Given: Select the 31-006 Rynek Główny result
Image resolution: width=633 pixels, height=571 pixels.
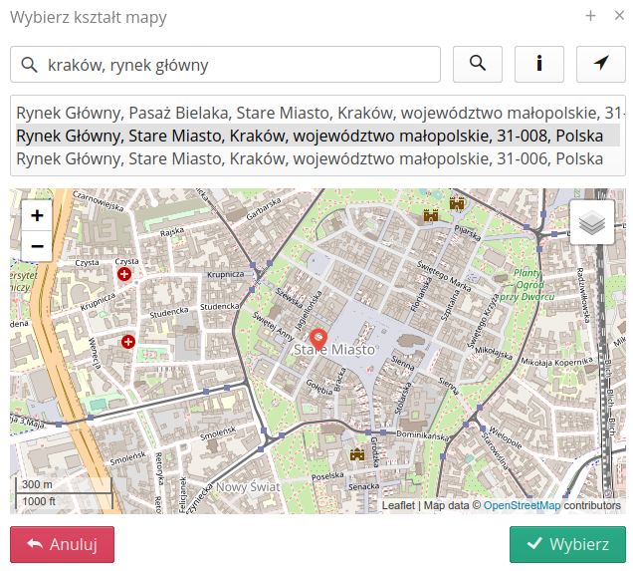Looking at the screenshot, I should click(310, 158).
